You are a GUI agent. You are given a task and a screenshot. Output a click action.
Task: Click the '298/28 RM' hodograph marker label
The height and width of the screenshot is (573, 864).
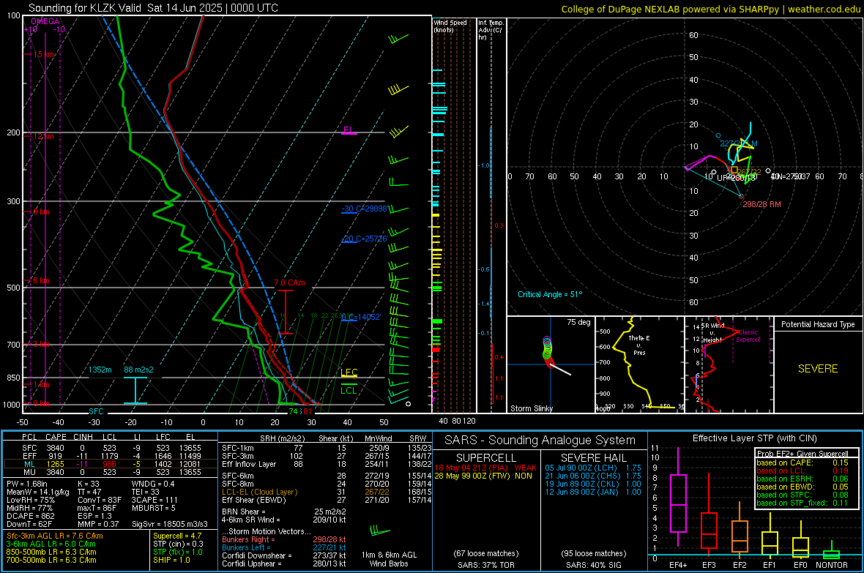(x=761, y=204)
